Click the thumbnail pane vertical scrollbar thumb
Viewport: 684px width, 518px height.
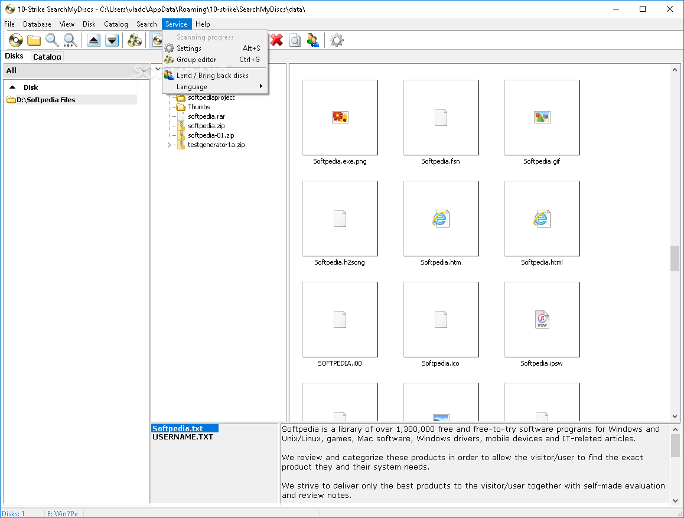675,259
